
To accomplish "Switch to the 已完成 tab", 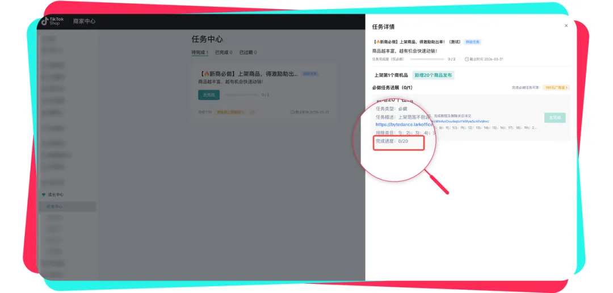I will [x=224, y=52].
